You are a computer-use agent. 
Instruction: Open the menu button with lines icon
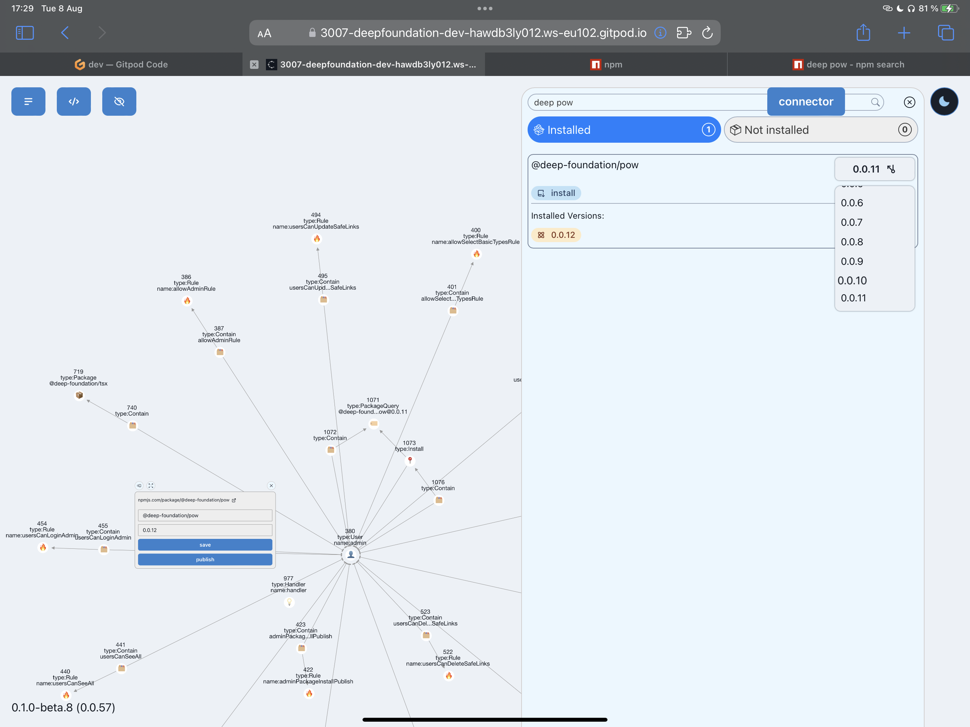(28, 101)
